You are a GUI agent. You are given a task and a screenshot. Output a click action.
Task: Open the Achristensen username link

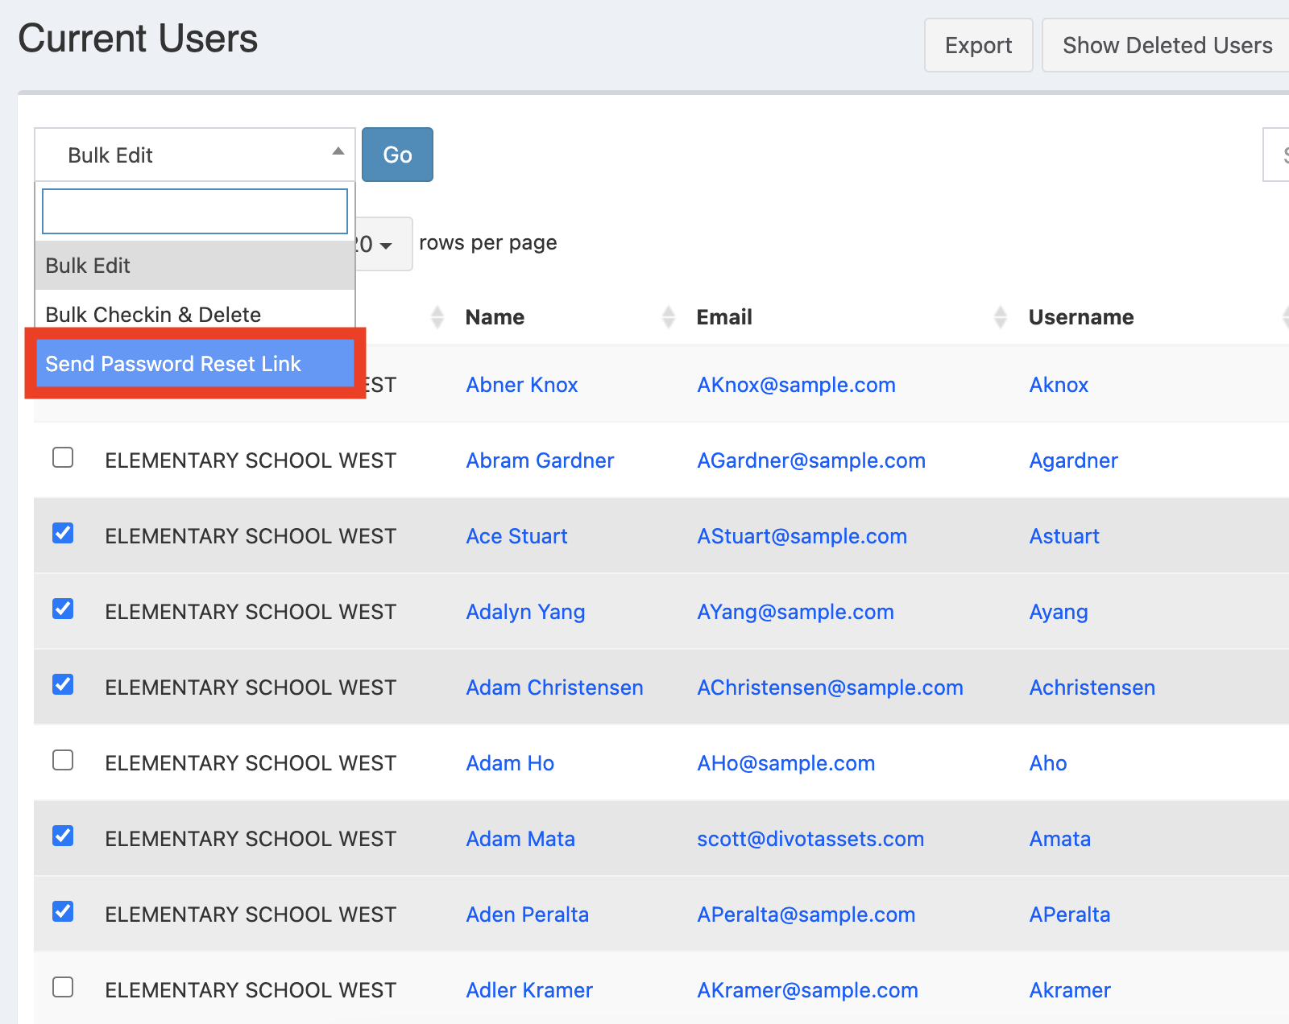pyautogui.click(x=1092, y=687)
